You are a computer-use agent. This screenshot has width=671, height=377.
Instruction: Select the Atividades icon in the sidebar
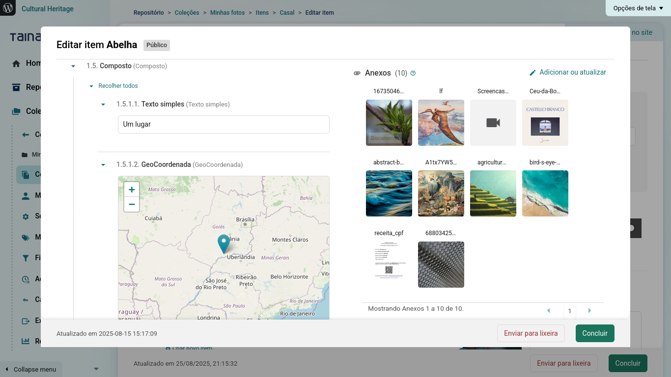[x=25, y=279]
